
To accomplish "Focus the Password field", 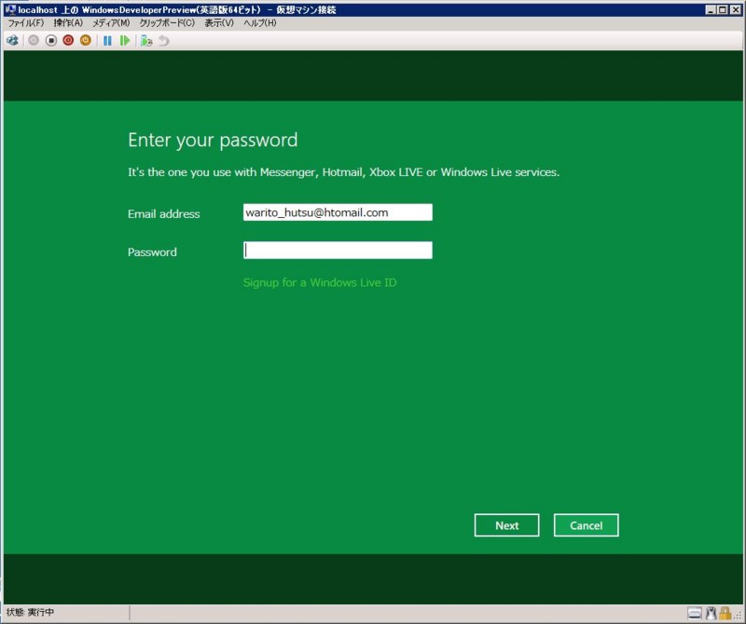I will [x=338, y=251].
